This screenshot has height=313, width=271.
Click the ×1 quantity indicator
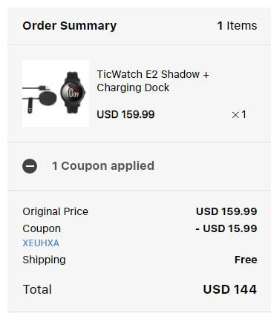pyautogui.click(x=239, y=114)
